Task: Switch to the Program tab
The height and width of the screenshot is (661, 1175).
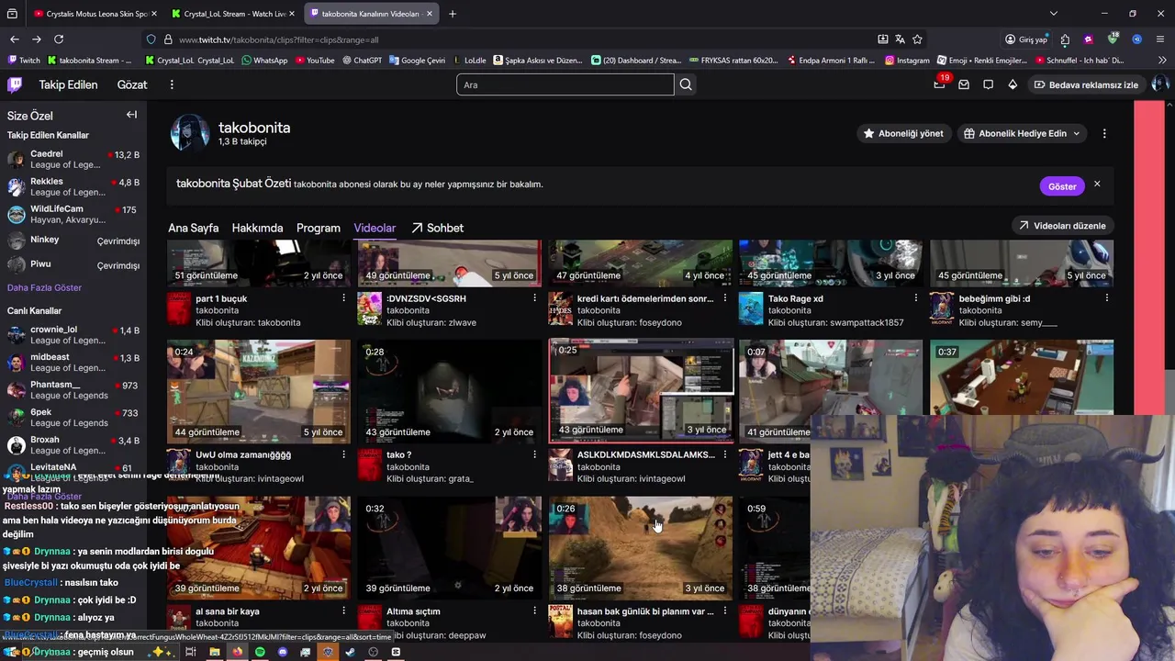Action: [319, 228]
